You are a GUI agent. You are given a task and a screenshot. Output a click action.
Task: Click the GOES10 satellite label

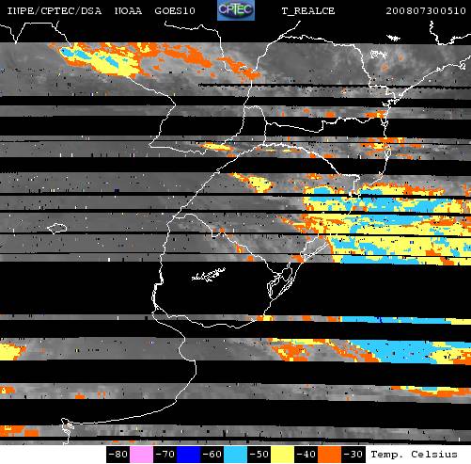click(x=175, y=11)
